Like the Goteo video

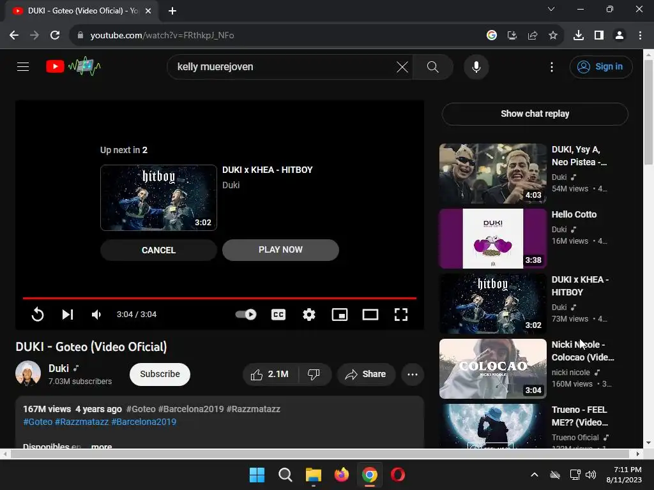[x=270, y=374]
